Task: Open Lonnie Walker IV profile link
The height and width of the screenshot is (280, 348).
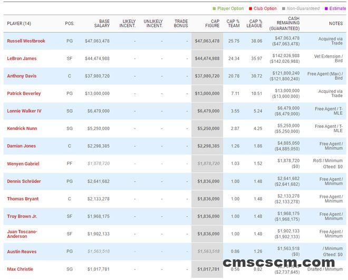Action: pos(24,111)
